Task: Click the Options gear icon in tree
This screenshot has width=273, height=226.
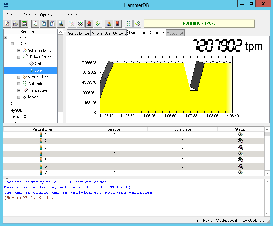Action: click(32, 64)
